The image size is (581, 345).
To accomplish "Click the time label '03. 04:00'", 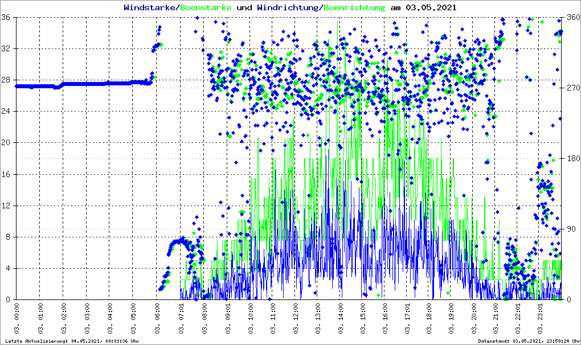I will tap(110, 318).
